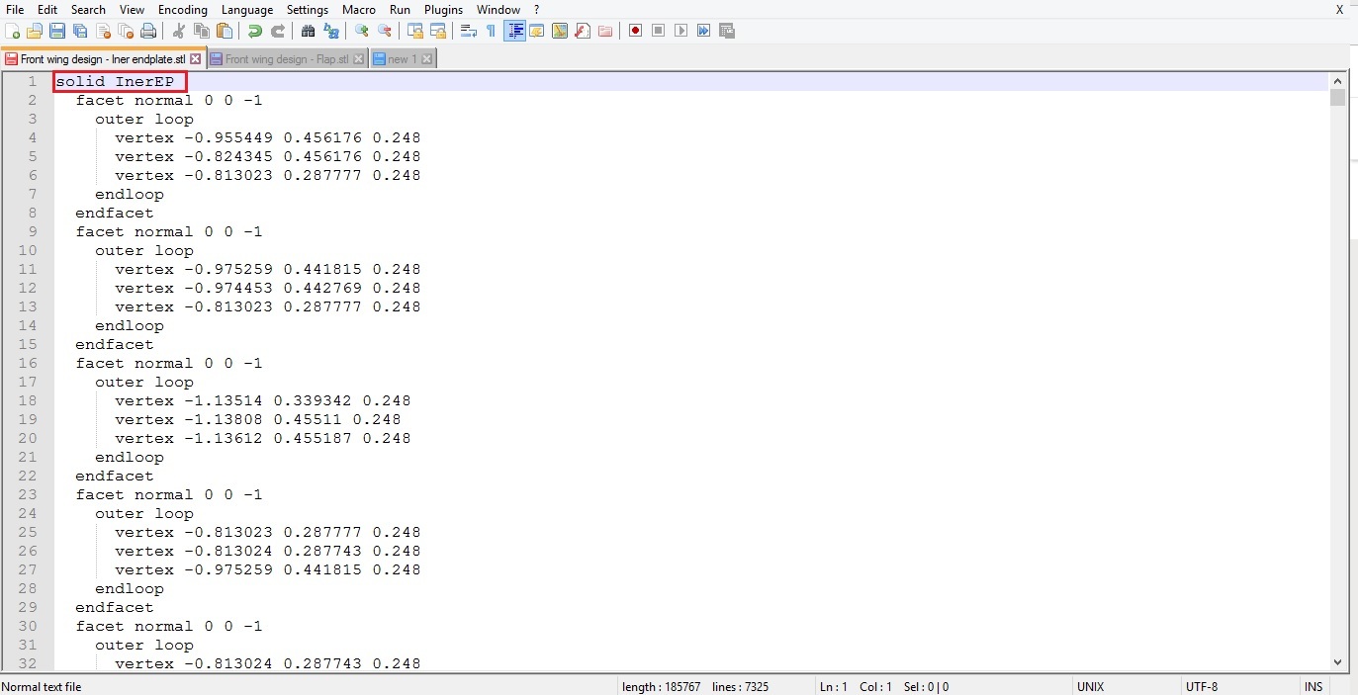Click vertical scrollbar down arrow
Image resolution: width=1358 pixels, height=695 pixels.
[1338, 662]
